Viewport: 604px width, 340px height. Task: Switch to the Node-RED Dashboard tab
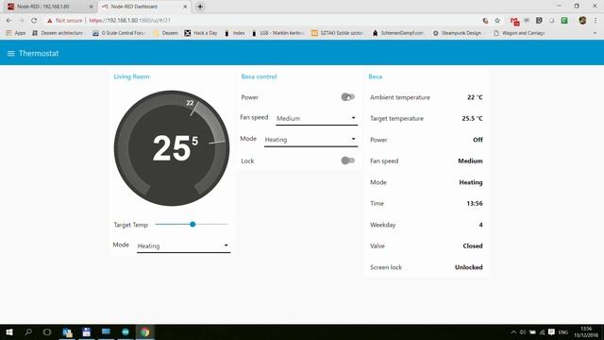143,7
